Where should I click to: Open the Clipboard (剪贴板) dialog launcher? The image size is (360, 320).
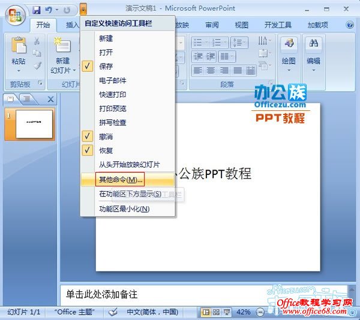41,83
